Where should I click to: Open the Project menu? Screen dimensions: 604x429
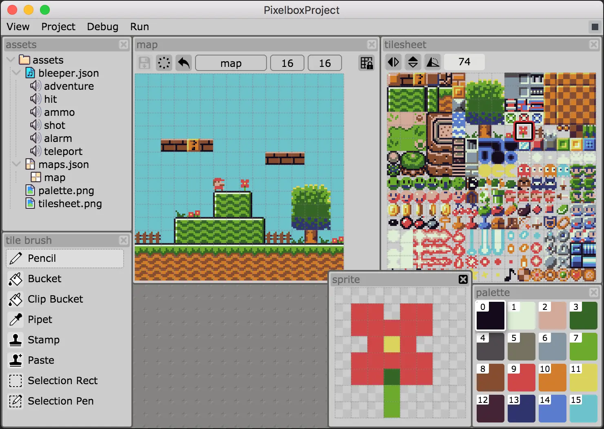[x=58, y=27]
